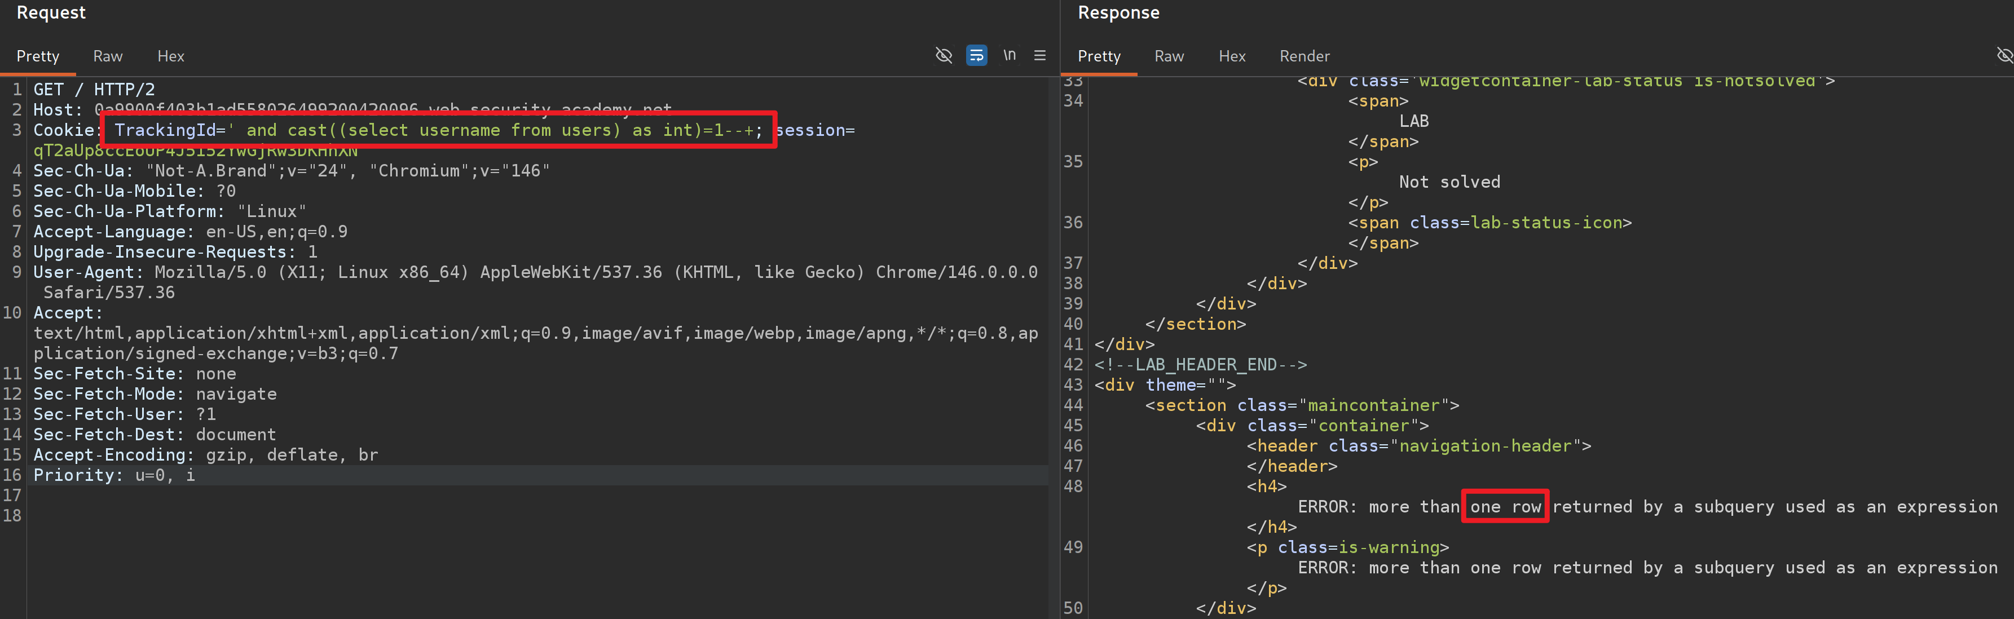Open the Response Render tab
The width and height of the screenshot is (2014, 619).
[1304, 56]
